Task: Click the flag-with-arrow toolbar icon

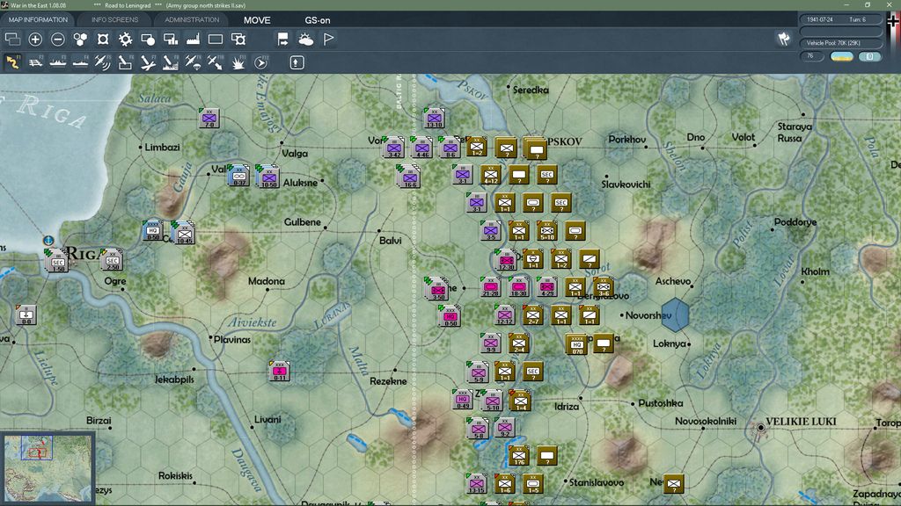Action: pos(282,39)
